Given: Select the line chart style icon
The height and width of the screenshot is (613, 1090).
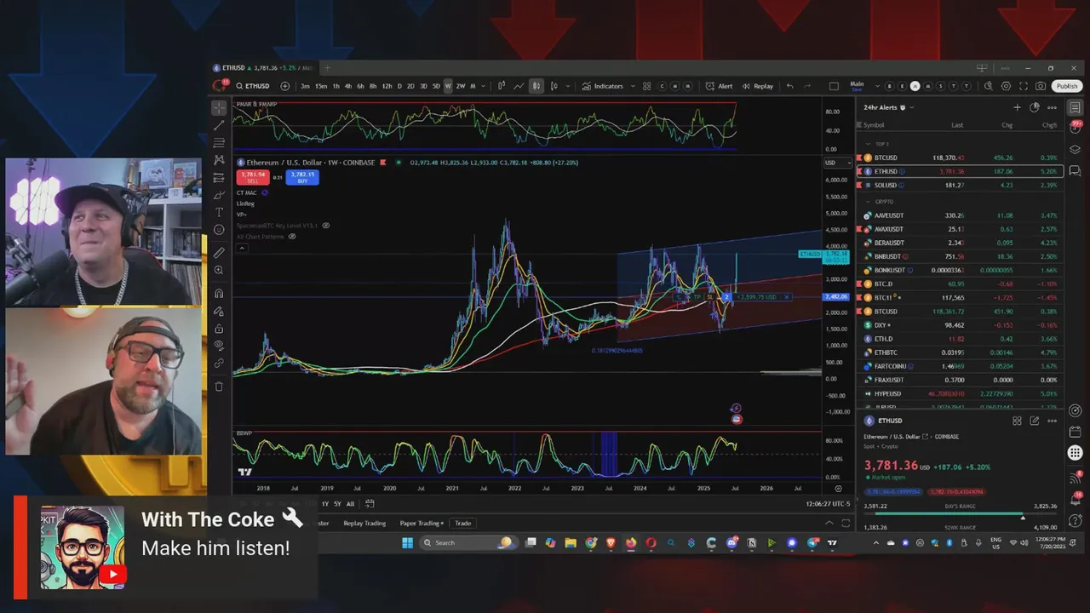Looking at the screenshot, I should tap(518, 86).
